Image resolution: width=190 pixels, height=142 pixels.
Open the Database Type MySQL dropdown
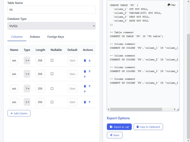point(51,26)
